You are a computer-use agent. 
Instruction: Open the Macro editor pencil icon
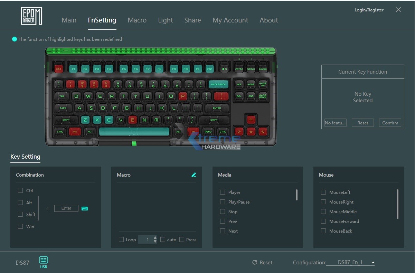click(x=194, y=175)
